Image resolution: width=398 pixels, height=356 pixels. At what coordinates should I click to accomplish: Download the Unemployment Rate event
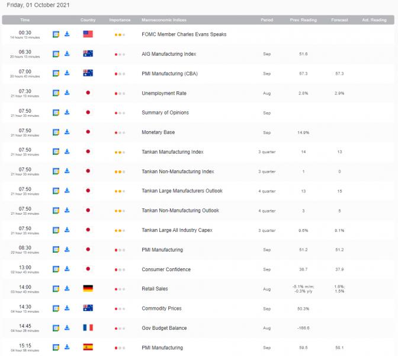tap(67, 93)
